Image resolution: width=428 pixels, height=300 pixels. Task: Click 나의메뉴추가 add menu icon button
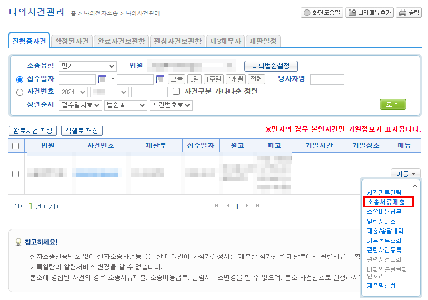369,13
